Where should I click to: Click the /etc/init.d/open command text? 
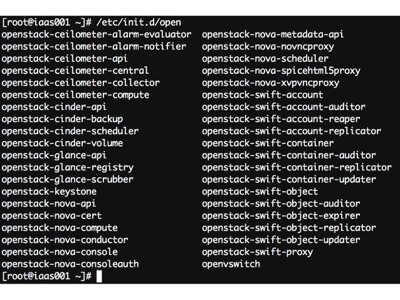[x=139, y=23]
